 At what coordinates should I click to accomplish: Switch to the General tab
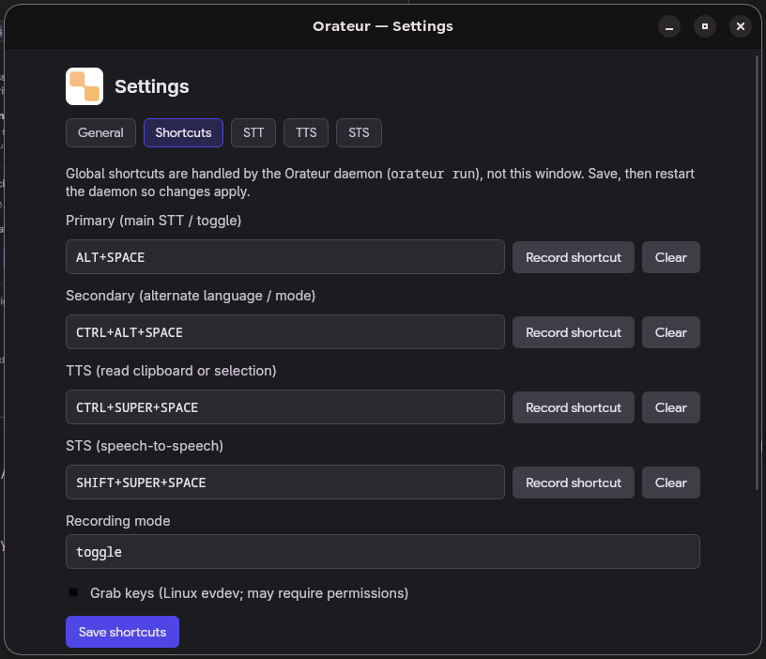(100, 132)
